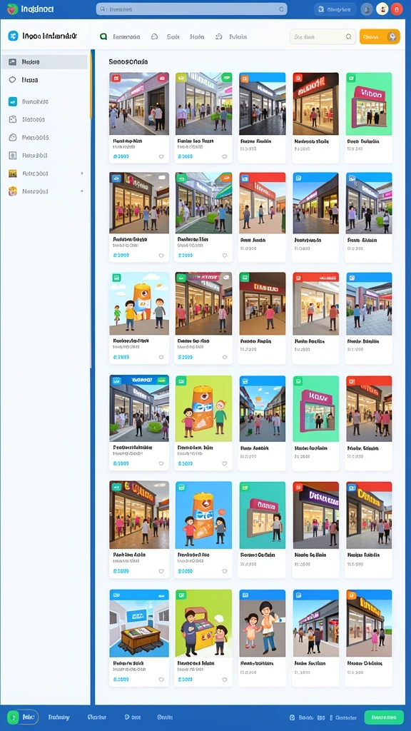Click the blue labeled button in the top bar

click(x=335, y=9)
